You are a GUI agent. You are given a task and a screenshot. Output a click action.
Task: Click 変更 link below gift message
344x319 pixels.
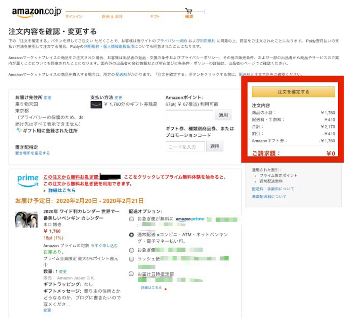(47, 310)
